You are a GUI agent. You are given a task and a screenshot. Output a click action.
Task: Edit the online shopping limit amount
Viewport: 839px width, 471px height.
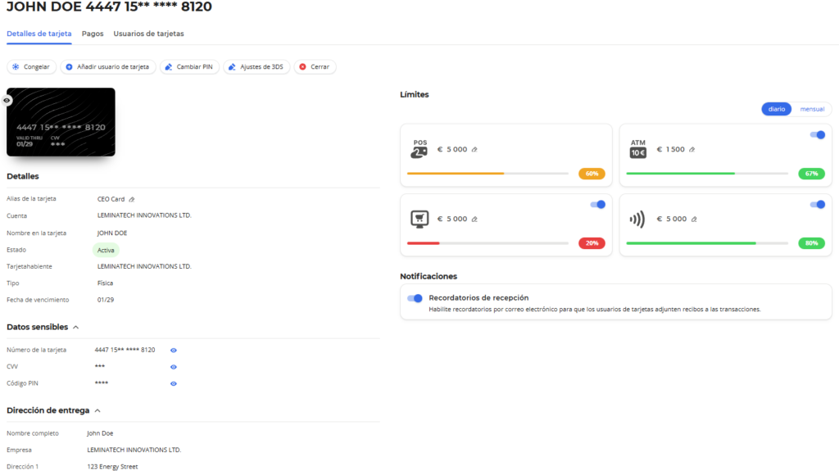point(474,219)
